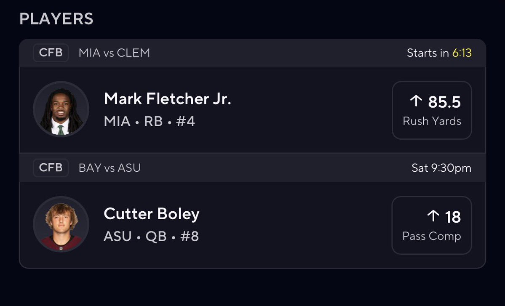Click the up arrow beside 18
The width and height of the screenshot is (505, 306).
433,216
